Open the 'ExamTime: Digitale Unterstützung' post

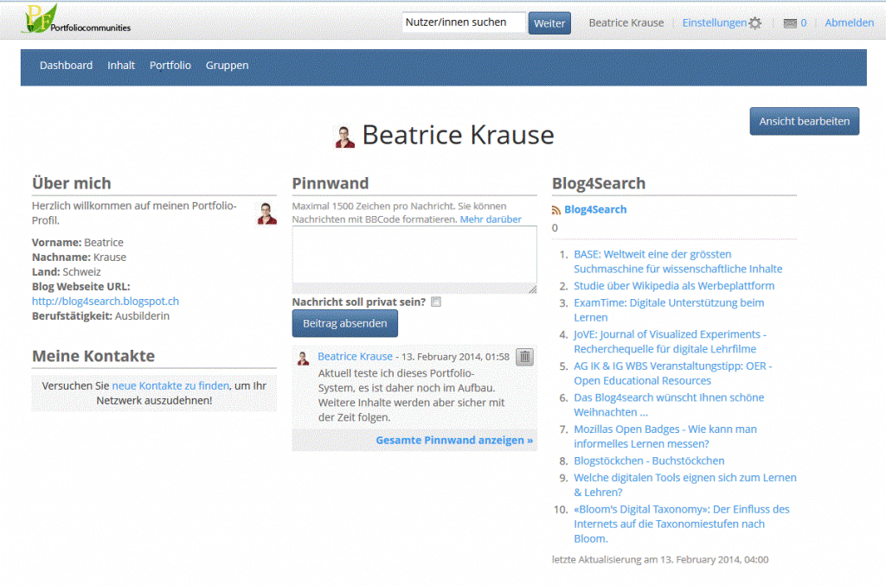(x=669, y=310)
